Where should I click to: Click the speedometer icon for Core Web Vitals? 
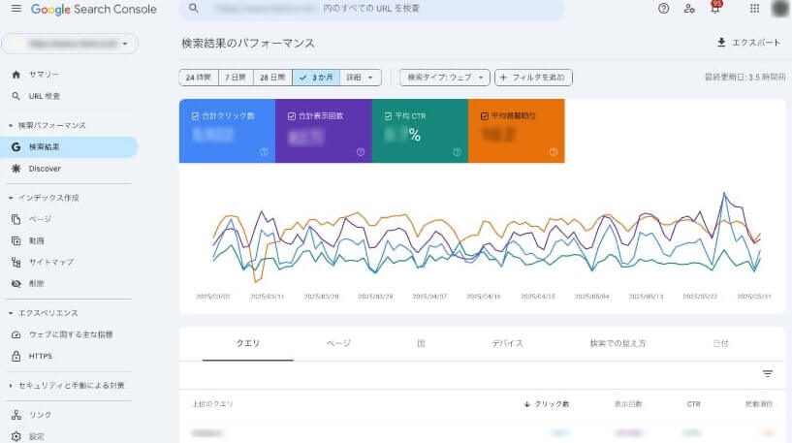(x=16, y=334)
